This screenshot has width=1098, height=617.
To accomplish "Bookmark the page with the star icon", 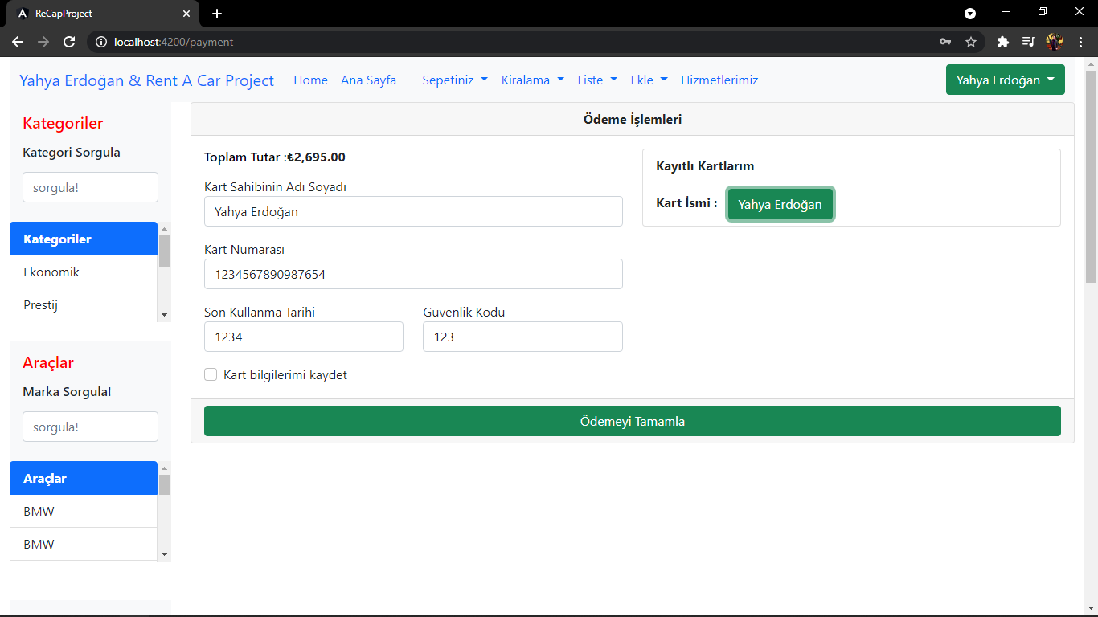I will 970,42.
